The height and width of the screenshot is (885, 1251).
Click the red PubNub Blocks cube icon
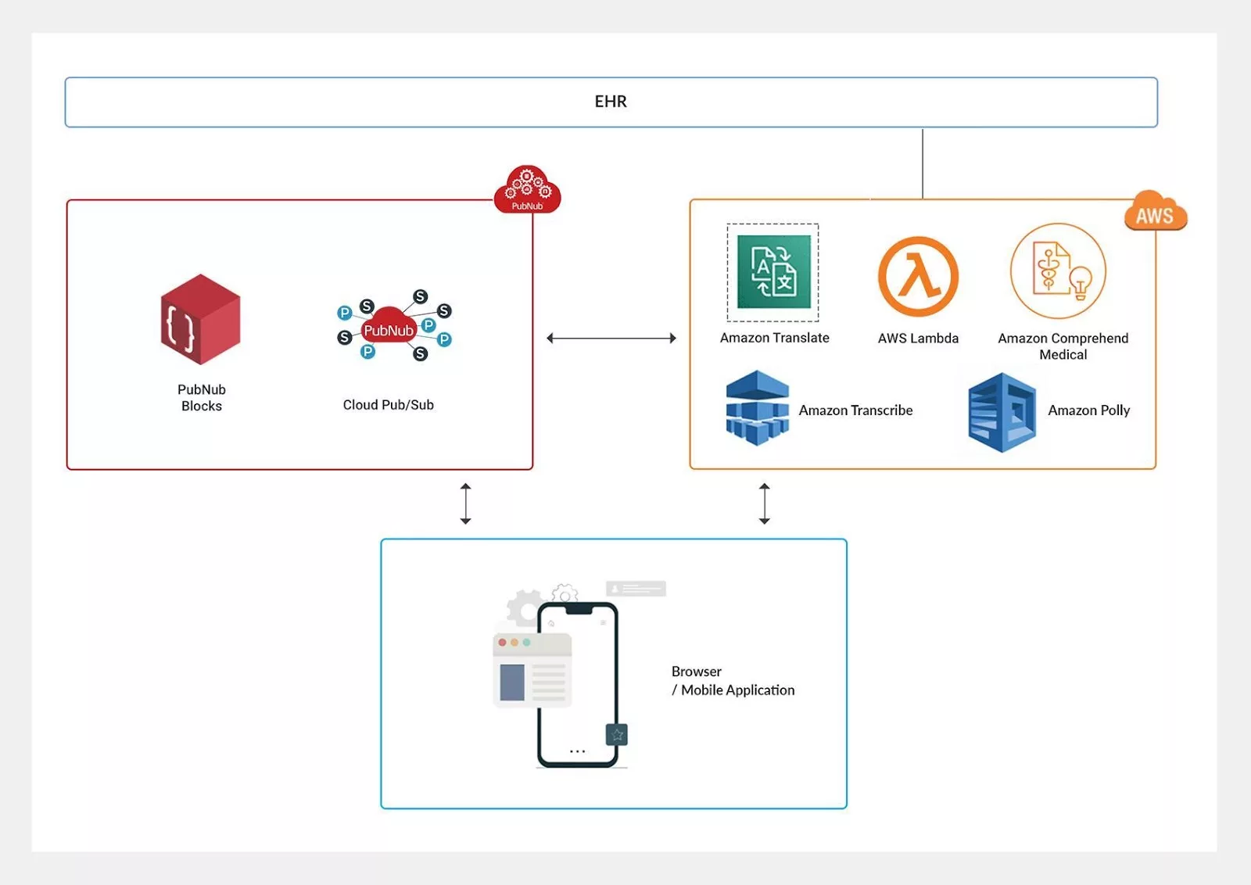200,319
